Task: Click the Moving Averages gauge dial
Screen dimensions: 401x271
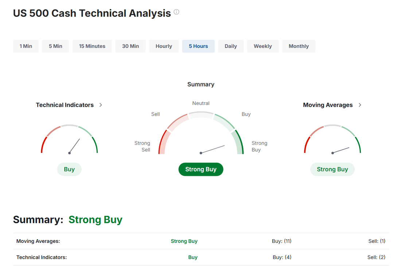Action: (332, 139)
